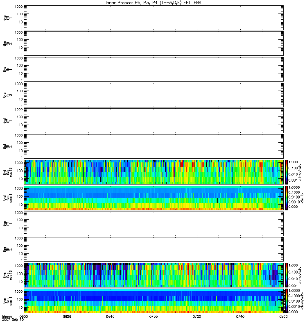Select the 'thd fbk scm1' panel label
Viewport: 307px width, 328px height.
click(x=8, y=198)
